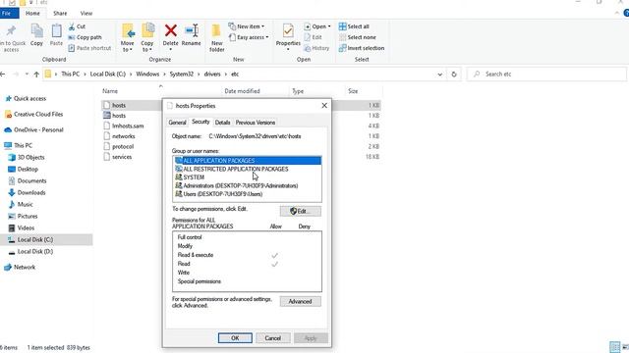Refresh the etc folder view
The image size is (629, 353).
click(454, 75)
